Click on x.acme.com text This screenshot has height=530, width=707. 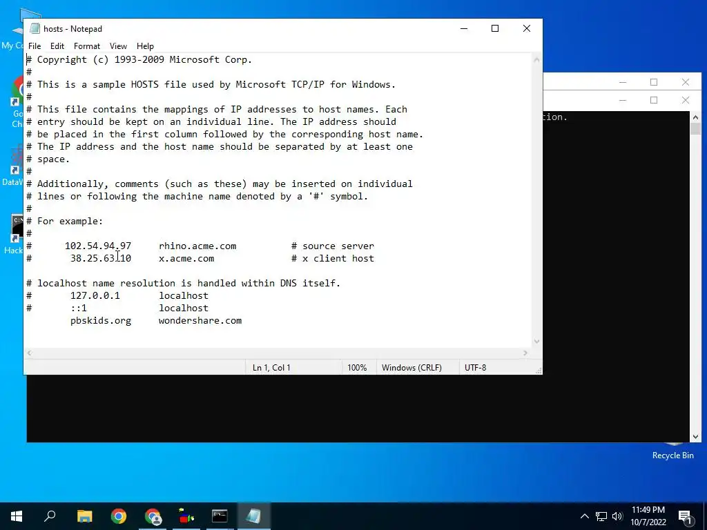(186, 258)
